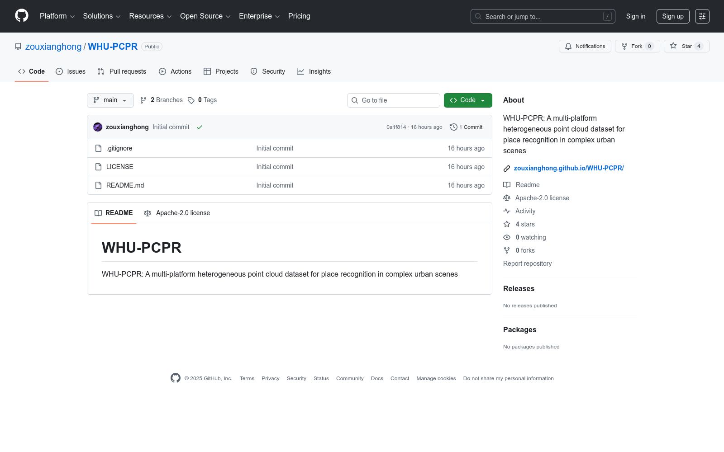The height and width of the screenshot is (452, 724).
Task: Select the Apache-2.0 license tab in viewer
Action: tap(177, 213)
